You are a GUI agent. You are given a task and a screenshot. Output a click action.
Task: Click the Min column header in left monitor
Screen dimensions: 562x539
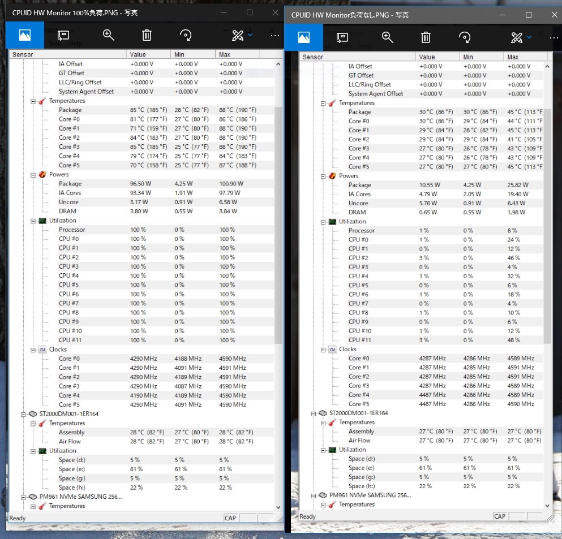point(193,54)
